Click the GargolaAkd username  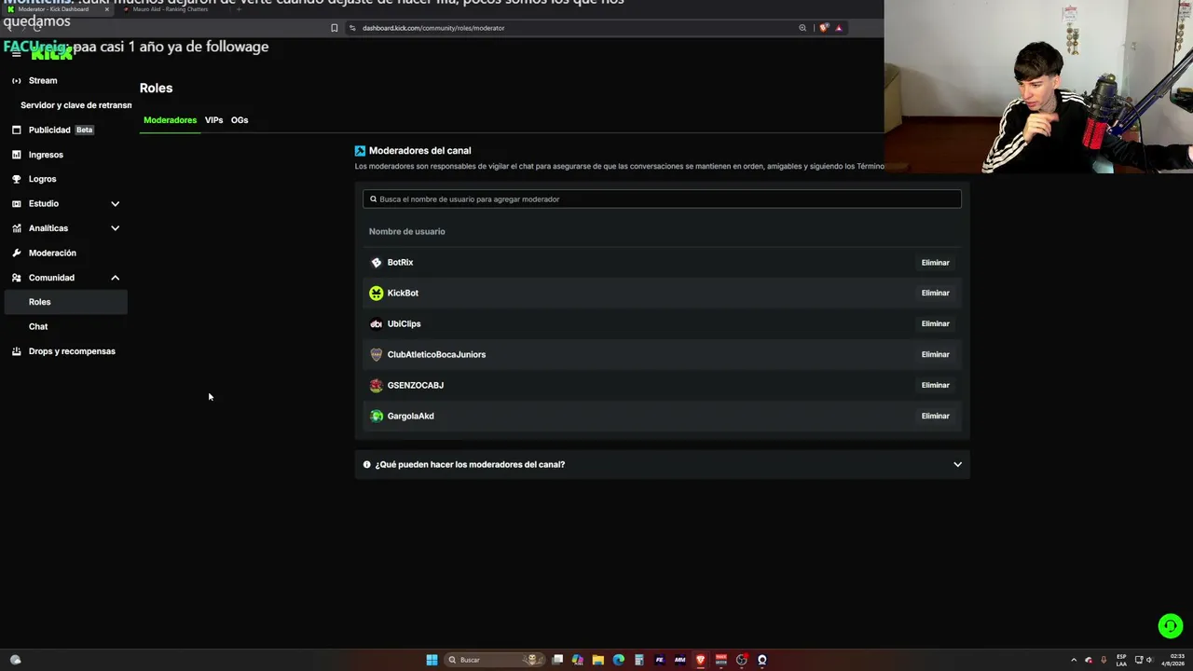tap(411, 417)
